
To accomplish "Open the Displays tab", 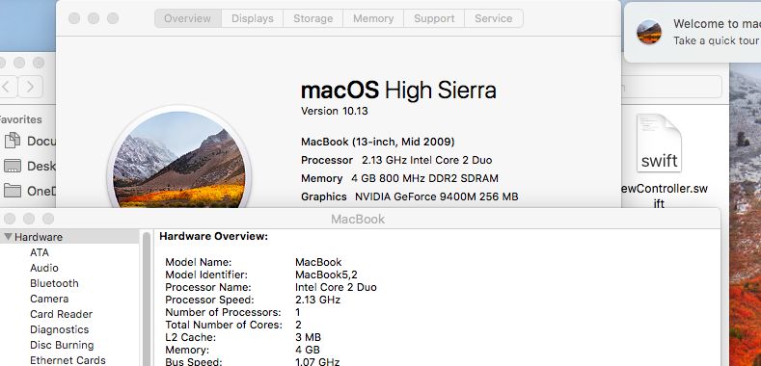I will point(253,18).
